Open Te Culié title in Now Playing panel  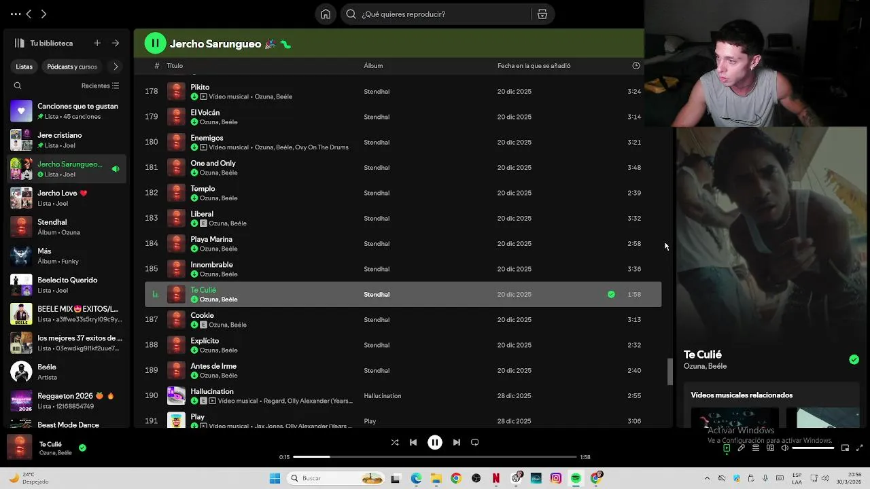point(703,355)
